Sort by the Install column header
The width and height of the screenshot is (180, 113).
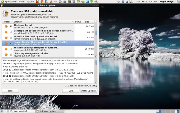(x=7, y=22)
